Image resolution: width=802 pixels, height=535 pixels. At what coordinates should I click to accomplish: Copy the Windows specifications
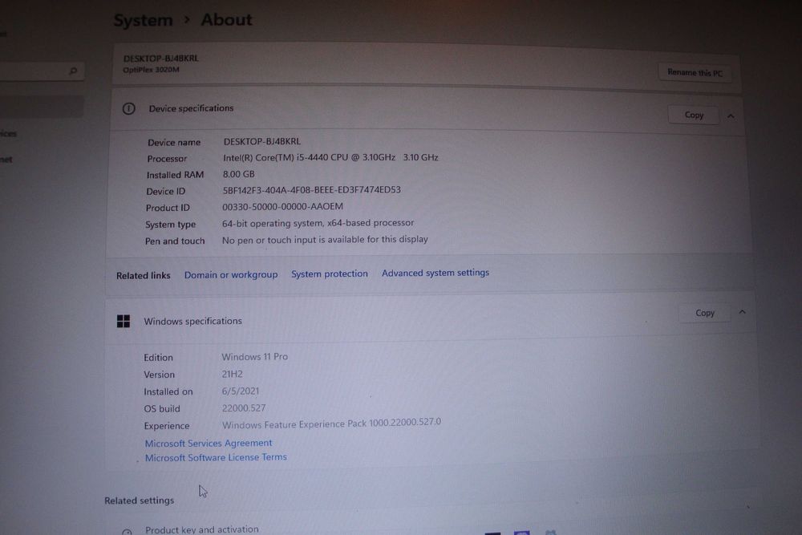(704, 313)
